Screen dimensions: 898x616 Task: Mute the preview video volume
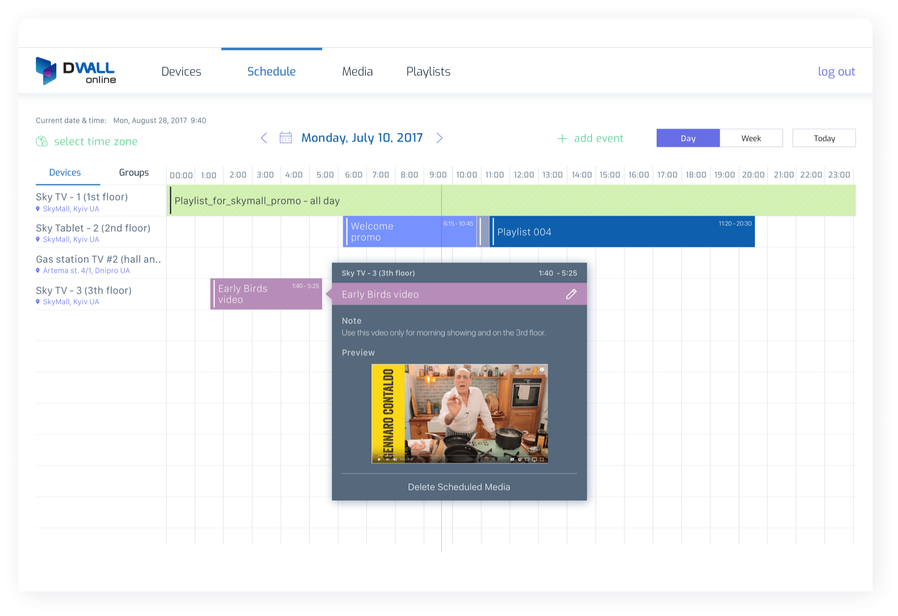coord(395,459)
